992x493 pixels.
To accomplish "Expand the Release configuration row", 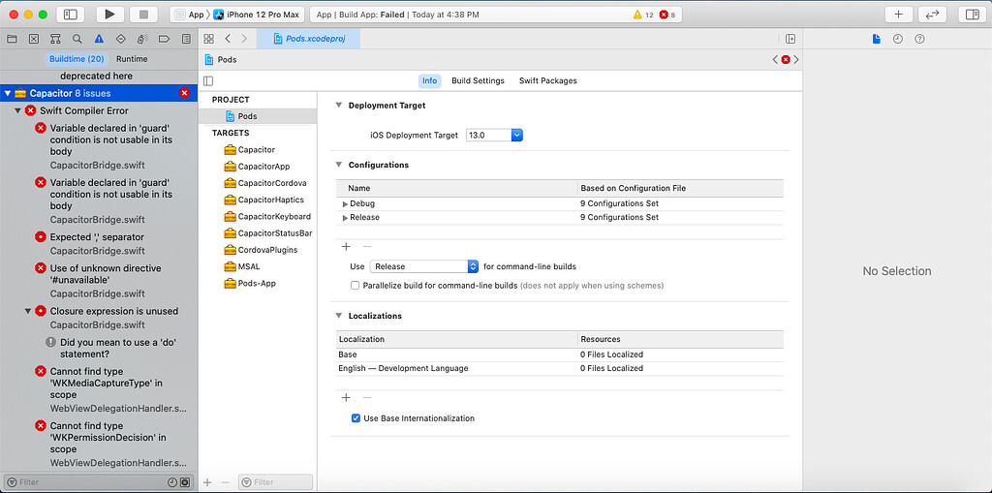I will point(346,217).
